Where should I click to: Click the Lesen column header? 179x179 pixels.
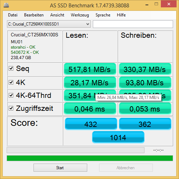pos(77,35)
